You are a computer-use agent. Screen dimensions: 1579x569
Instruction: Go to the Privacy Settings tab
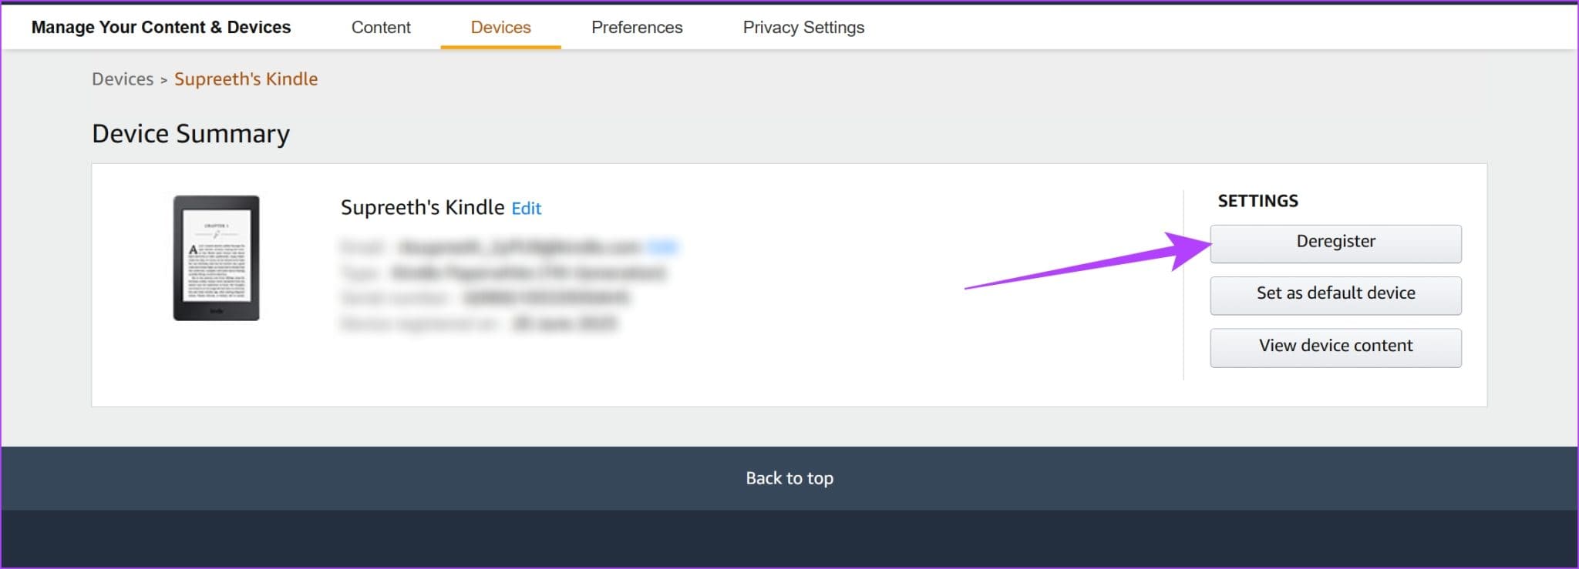pos(803,28)
